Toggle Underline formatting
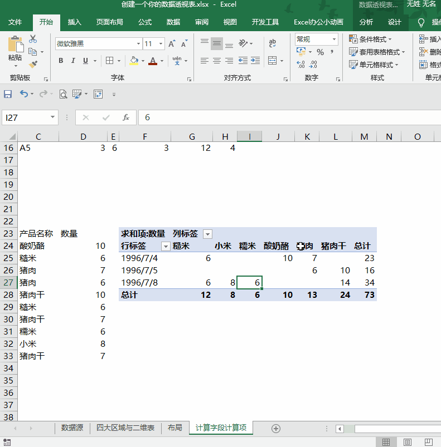 point(85,61)
